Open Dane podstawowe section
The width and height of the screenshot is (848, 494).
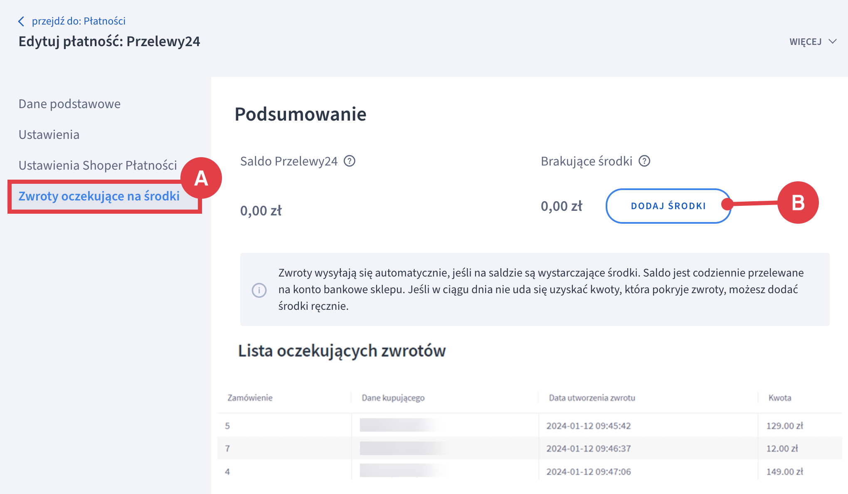[x=69, y=104]
